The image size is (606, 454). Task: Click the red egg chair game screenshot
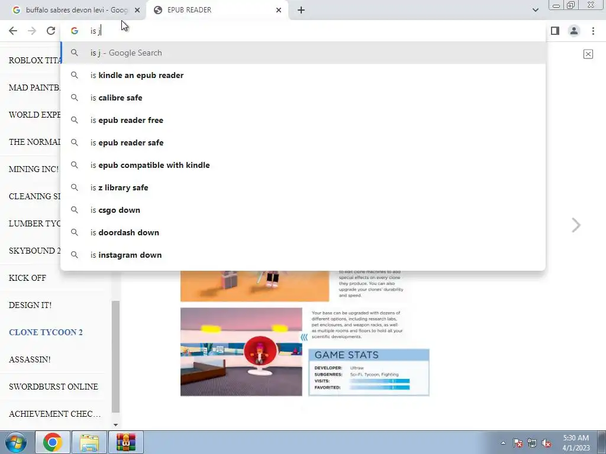pos(241,352)
